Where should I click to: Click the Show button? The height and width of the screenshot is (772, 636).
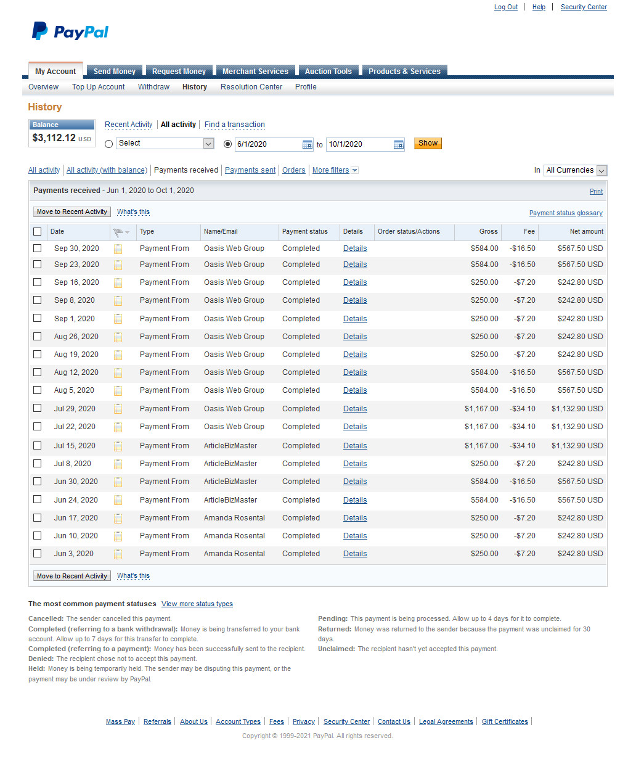428,144
